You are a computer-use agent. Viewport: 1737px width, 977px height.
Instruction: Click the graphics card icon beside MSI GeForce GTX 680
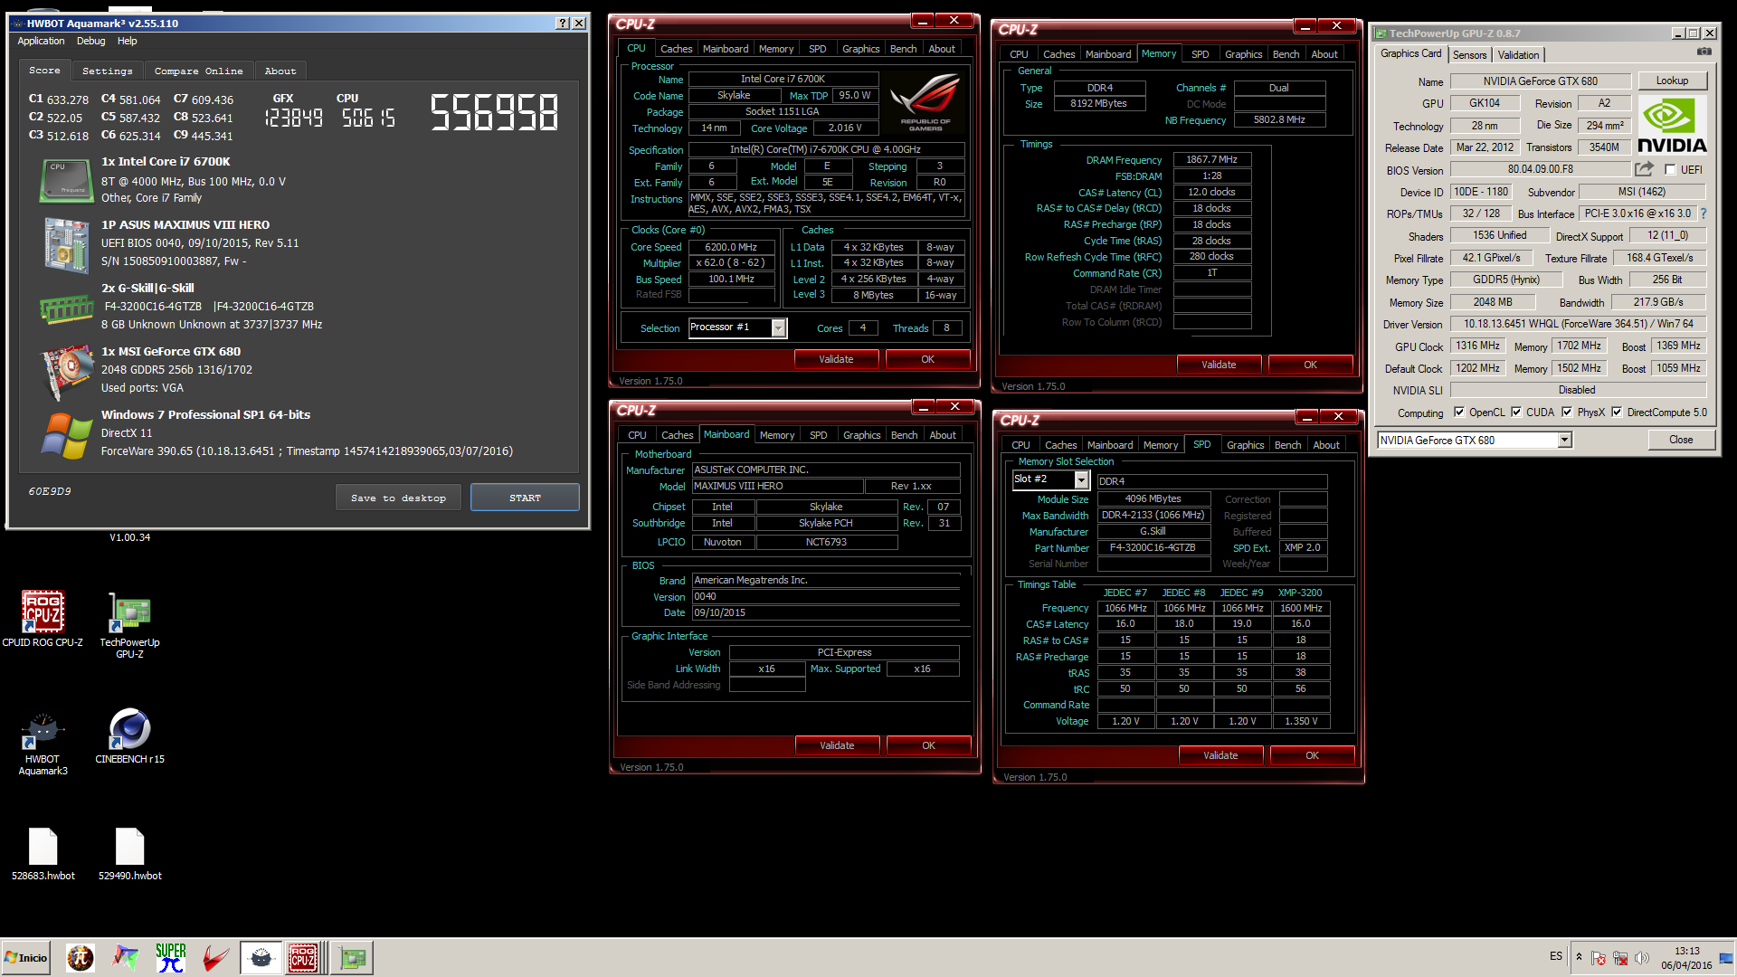67,371
